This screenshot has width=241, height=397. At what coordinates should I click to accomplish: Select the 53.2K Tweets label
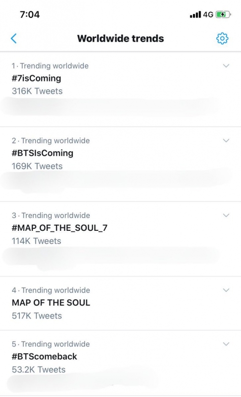click(x=39, y=369)
